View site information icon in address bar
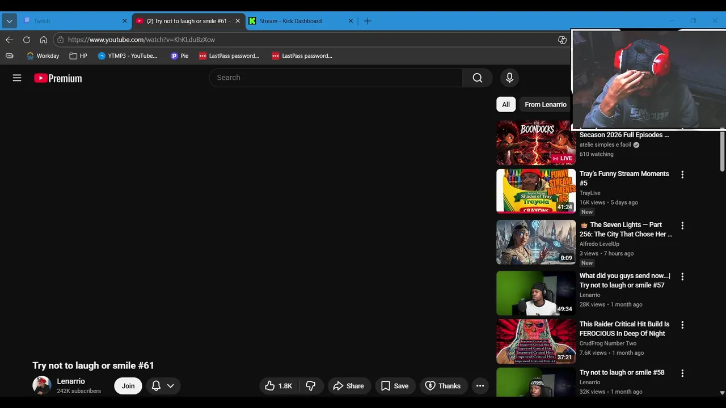This screenshot has height=408, width=726. pos(61,40)
